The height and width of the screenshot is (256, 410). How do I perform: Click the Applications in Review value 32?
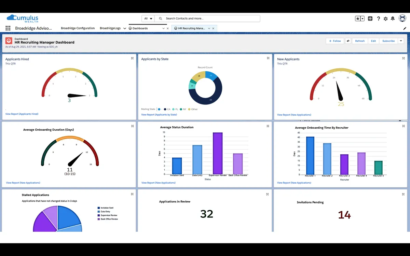point(207,214)
